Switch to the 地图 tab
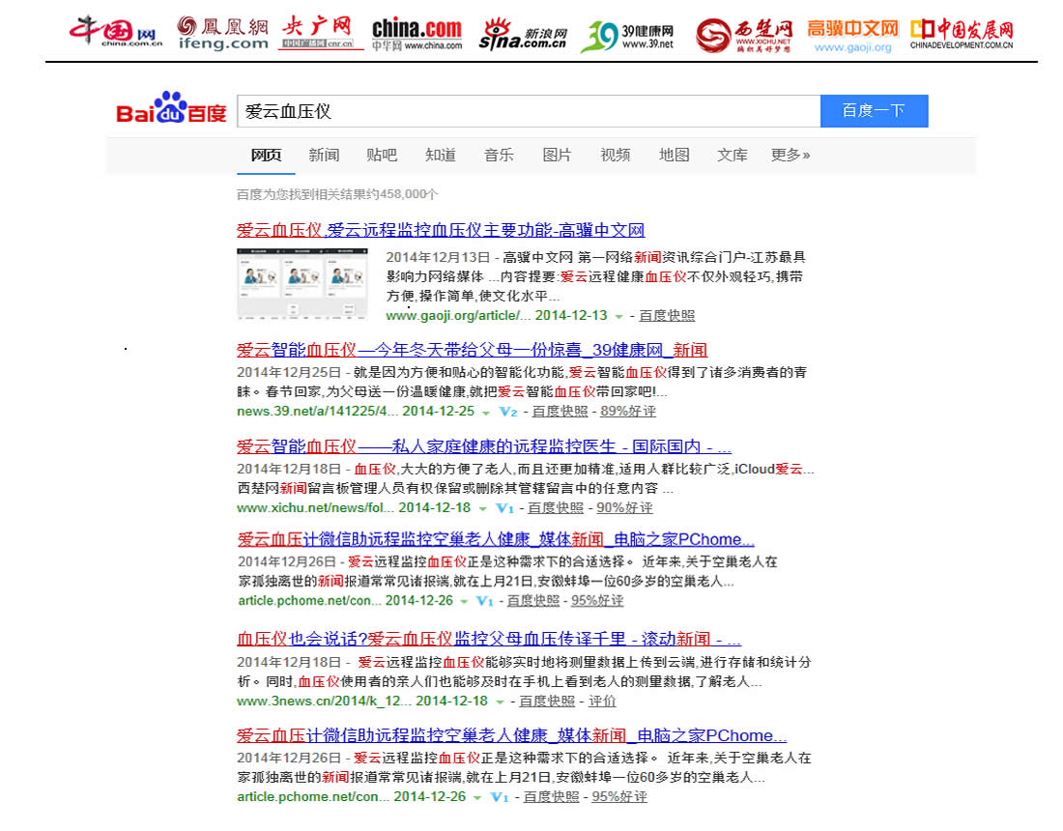Image resolution: width=1063 pixels, height=831 pixels. (675, 156)
